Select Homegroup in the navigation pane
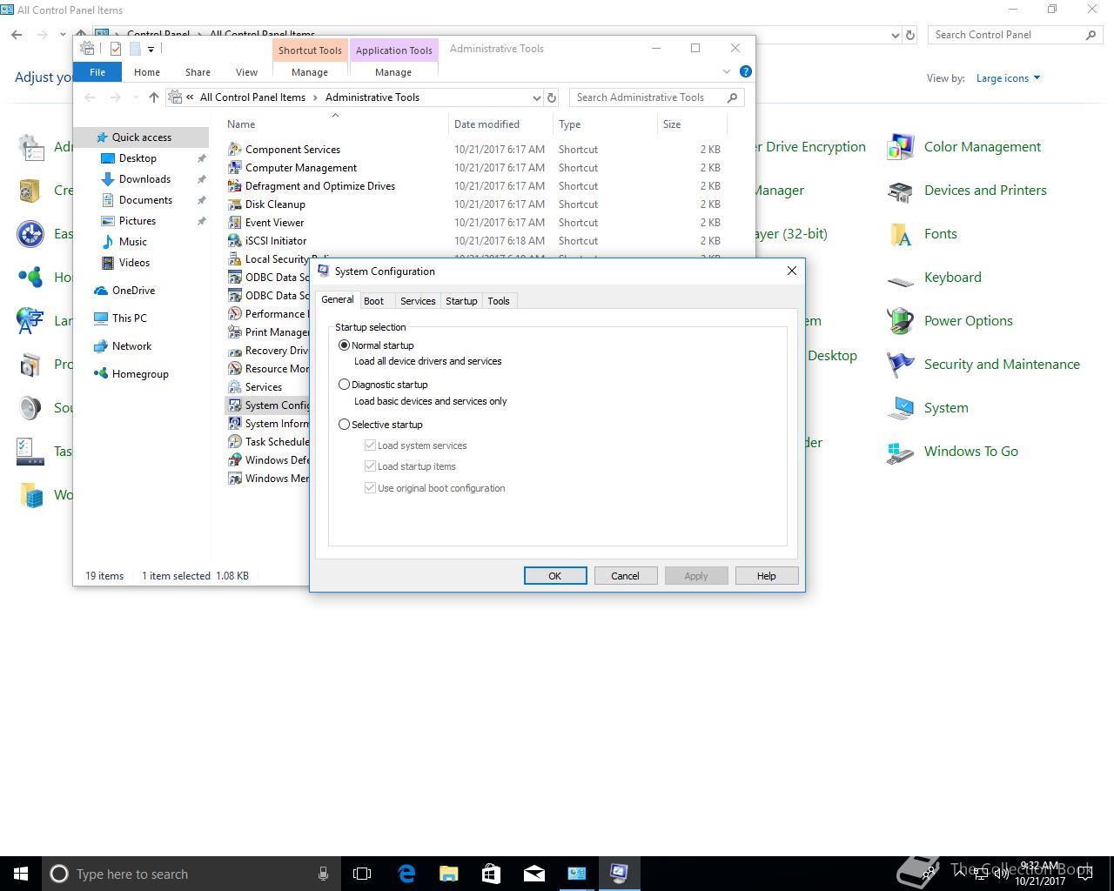The image size is (1114, 891). [140, 374]
